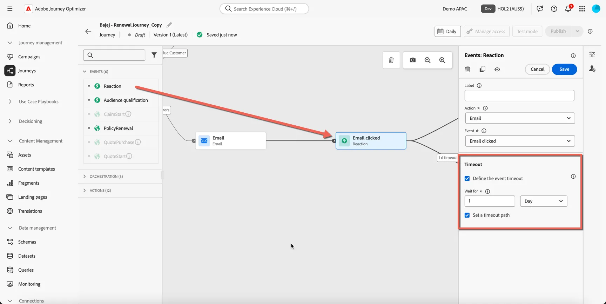Screen dimensions: 606x304
Task: Open Content templates in sidebar
Action: pyautogui.click(x=36, y=169)
